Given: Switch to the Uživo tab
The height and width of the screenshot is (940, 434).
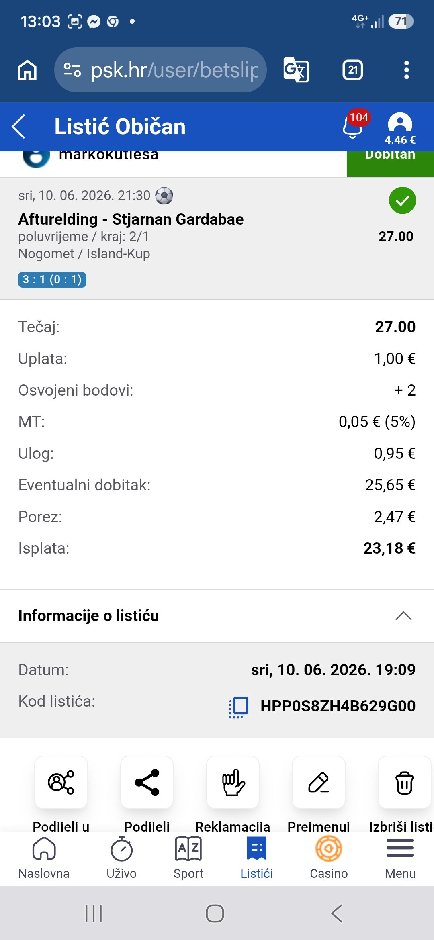Looking at the screenshot, I should click(121, 858).
